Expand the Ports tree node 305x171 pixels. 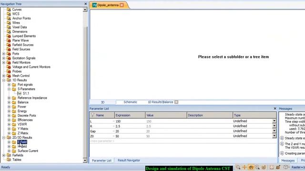[x=4, y=54]
